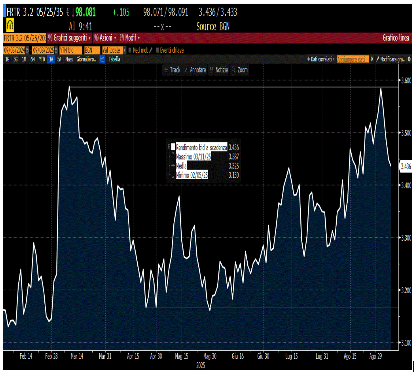
Task: Click the yellow alert icon near ticker
Action: point(10,26)
